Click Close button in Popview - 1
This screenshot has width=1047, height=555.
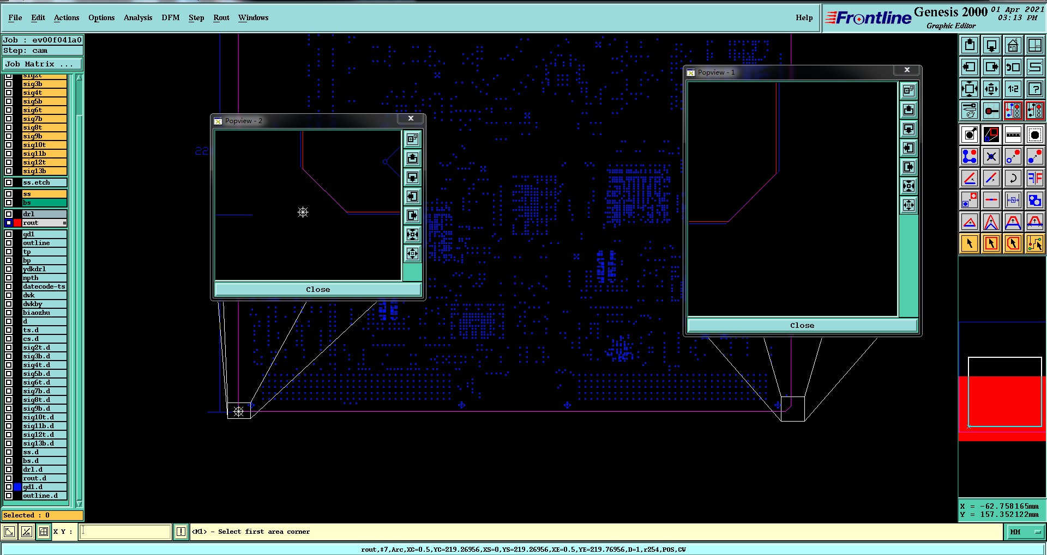coord(802,325)
